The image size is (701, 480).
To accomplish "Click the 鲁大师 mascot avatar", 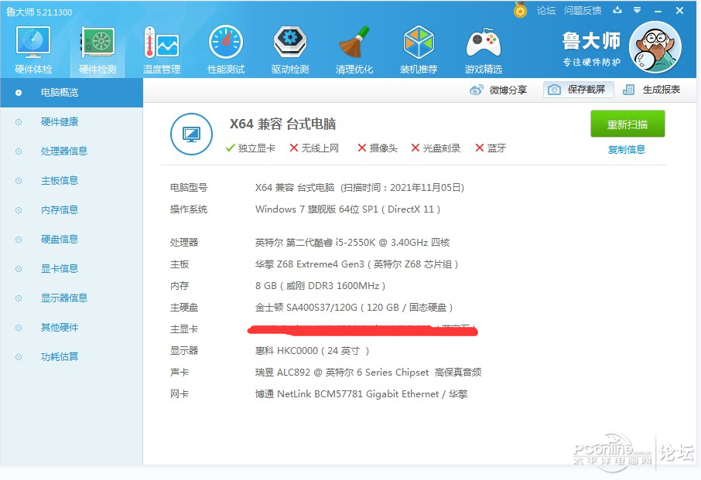I will click(655, 47).
